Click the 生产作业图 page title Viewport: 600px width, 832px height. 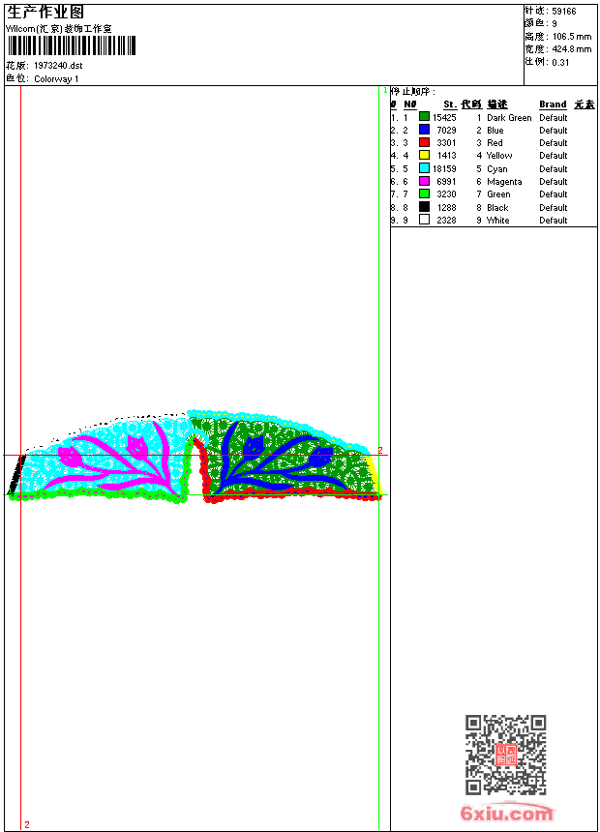(45, 12)
